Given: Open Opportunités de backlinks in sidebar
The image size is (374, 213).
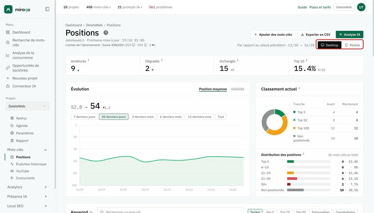Looking at the screenshot, I should pos(23,68).
